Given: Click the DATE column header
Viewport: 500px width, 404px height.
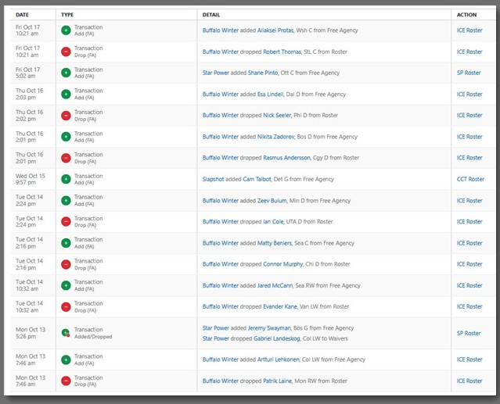Looking at the screenshot, I should (23, 15).
